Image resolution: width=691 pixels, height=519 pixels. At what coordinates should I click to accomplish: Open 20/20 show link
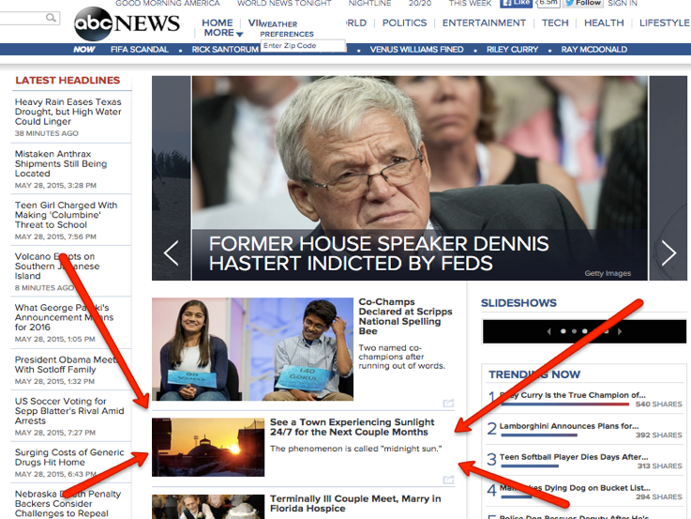point(420,3)
